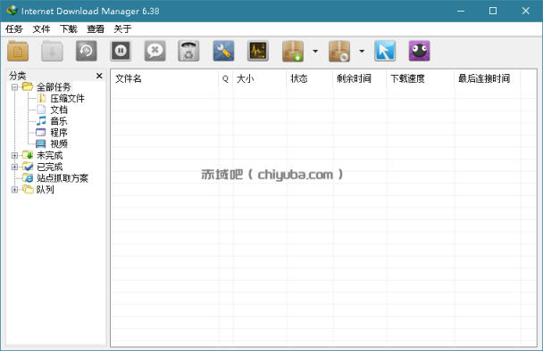543x351 pixels.
Task: Click the Add URL toolbar icon
Action: tap(18, 51)
